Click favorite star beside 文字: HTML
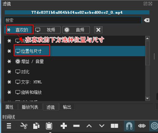 click(x=9, y=82)
